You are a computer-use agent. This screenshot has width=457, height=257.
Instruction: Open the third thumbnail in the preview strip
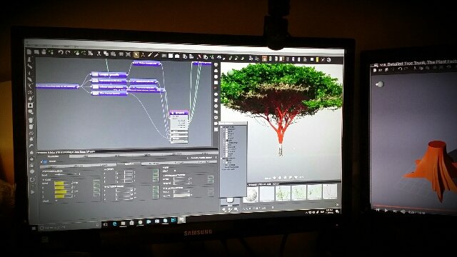(283, 193)
